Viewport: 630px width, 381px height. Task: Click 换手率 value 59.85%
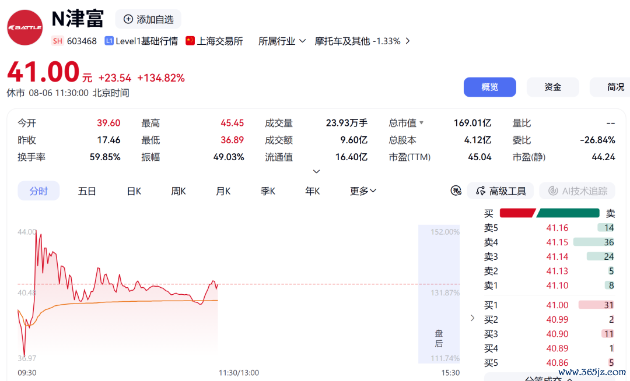pyautogui.click(x=105, y=157)
